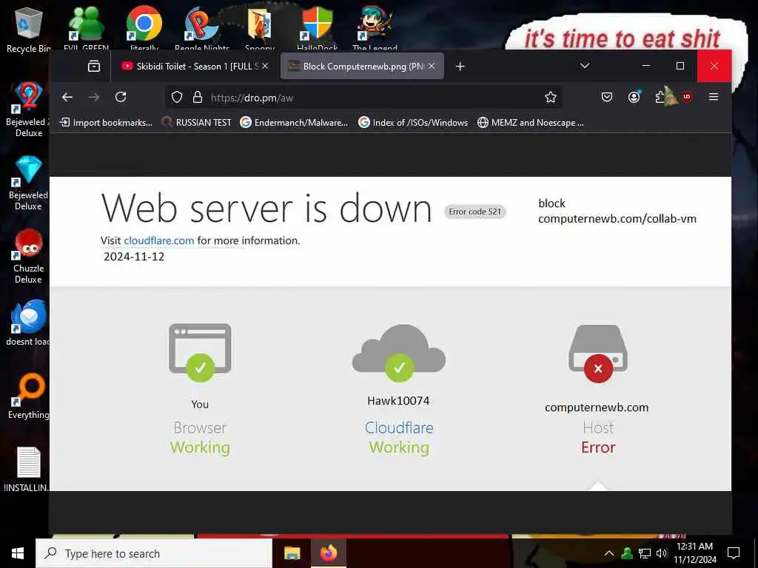The image size is (758, 568).
Task: Expand the list all tabs chevron
Action: 585,66
